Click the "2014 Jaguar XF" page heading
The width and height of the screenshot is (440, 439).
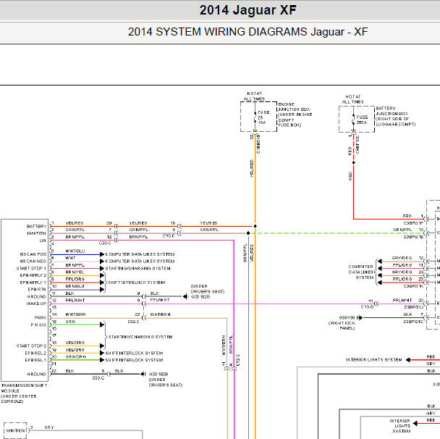[x=247, y=10]
